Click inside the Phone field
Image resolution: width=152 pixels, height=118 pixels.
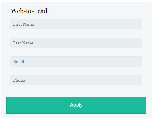coord(76,80)
